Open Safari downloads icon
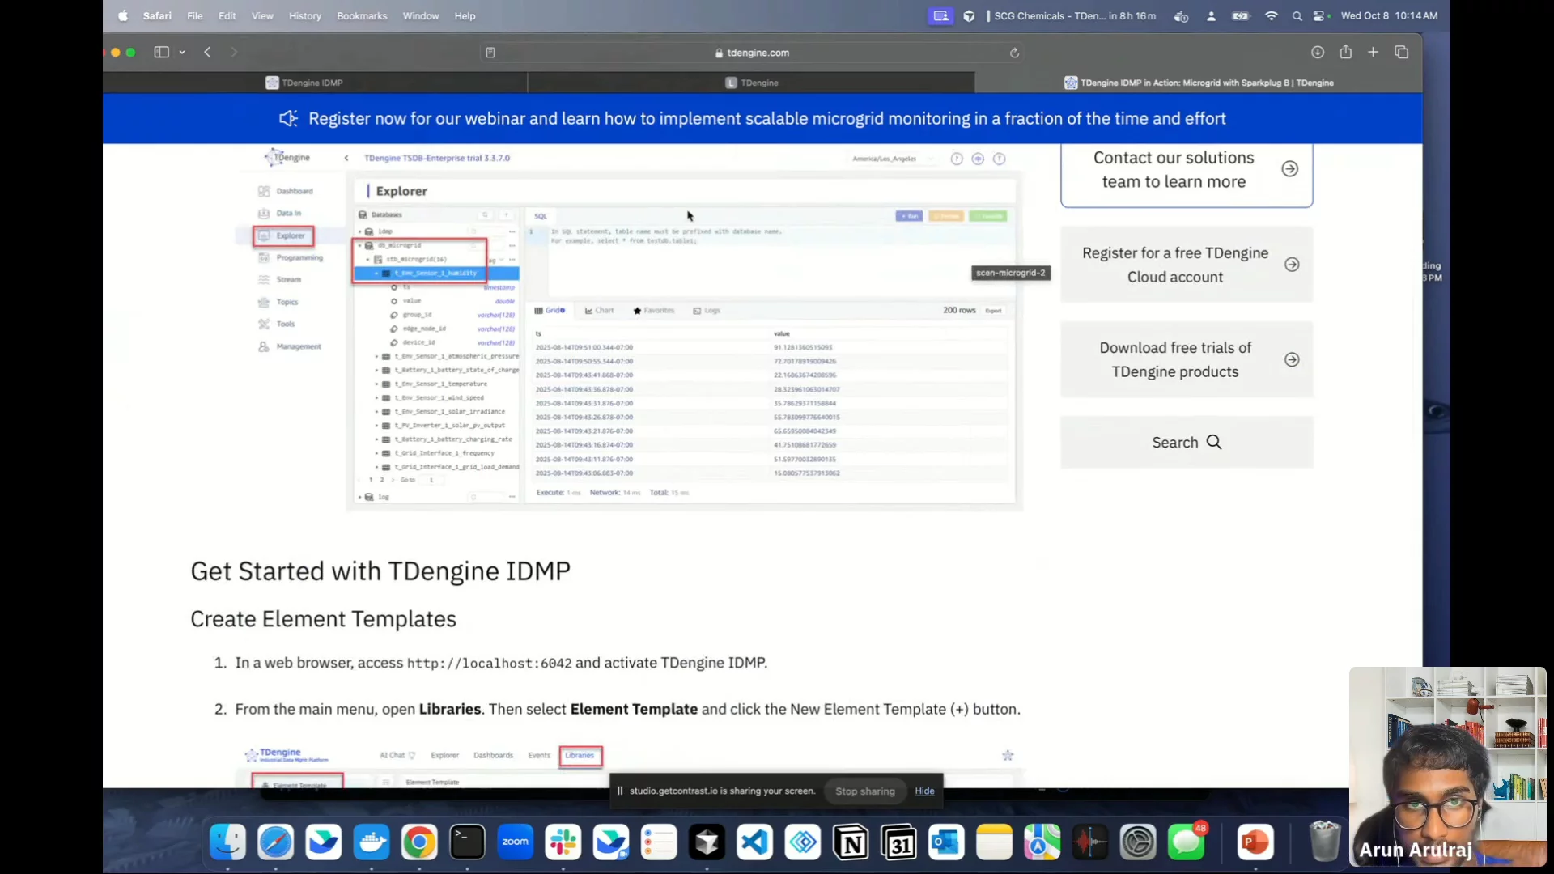Viewport: 1554px width, 874px height. 1318,52
